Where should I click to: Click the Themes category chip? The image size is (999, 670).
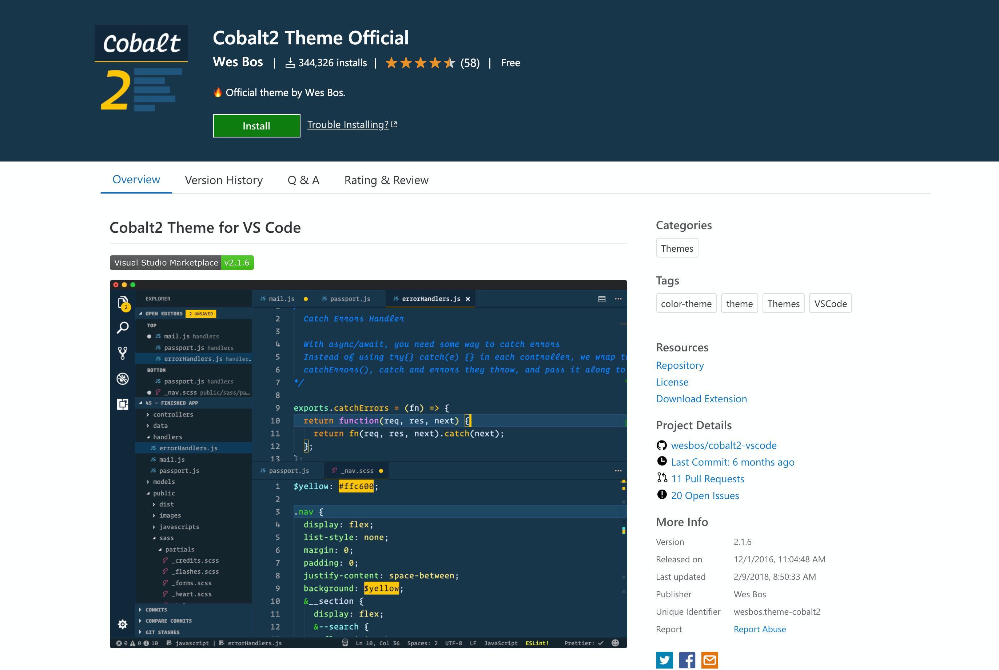pos(677,248)
